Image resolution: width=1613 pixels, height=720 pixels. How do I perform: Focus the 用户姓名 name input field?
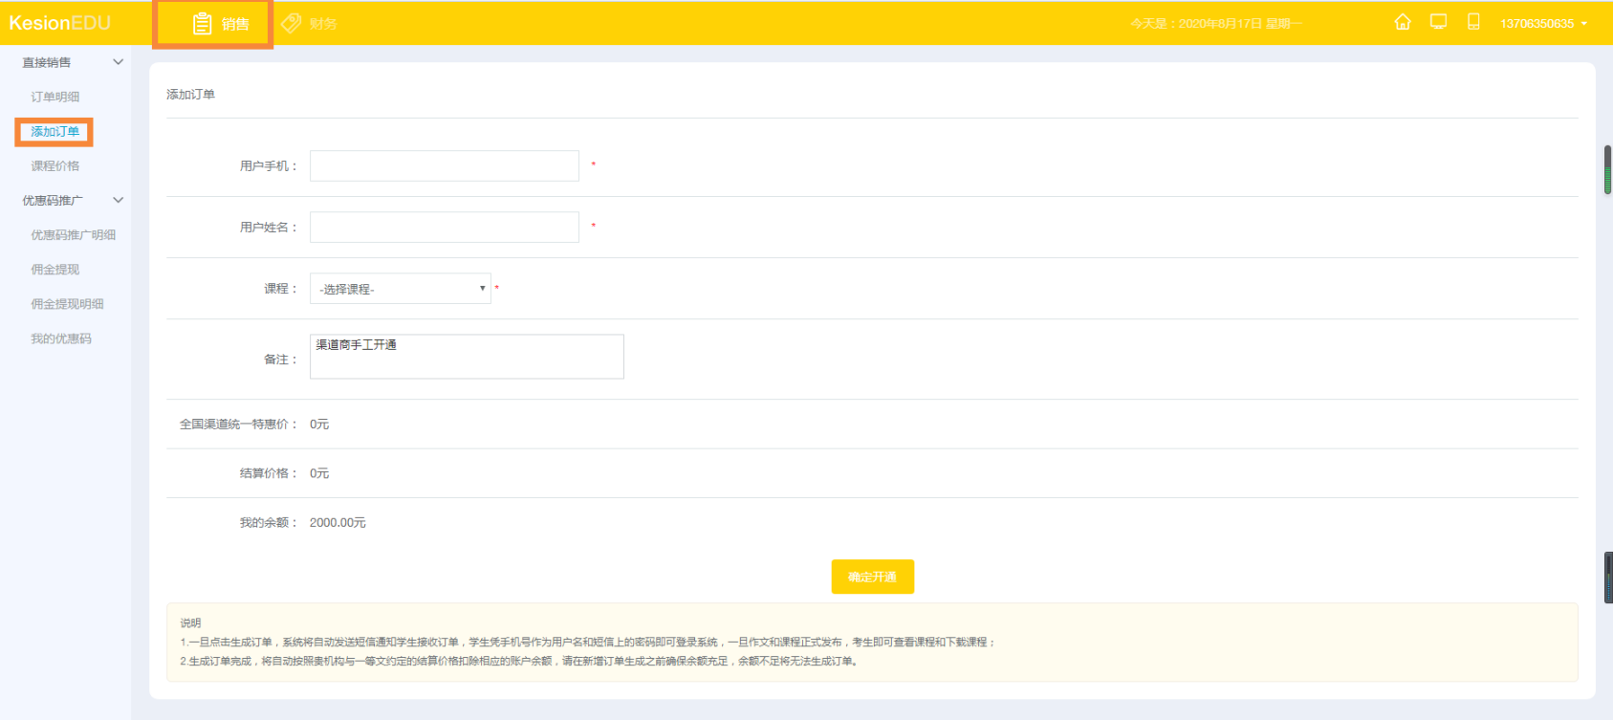(x=445, y=228)
